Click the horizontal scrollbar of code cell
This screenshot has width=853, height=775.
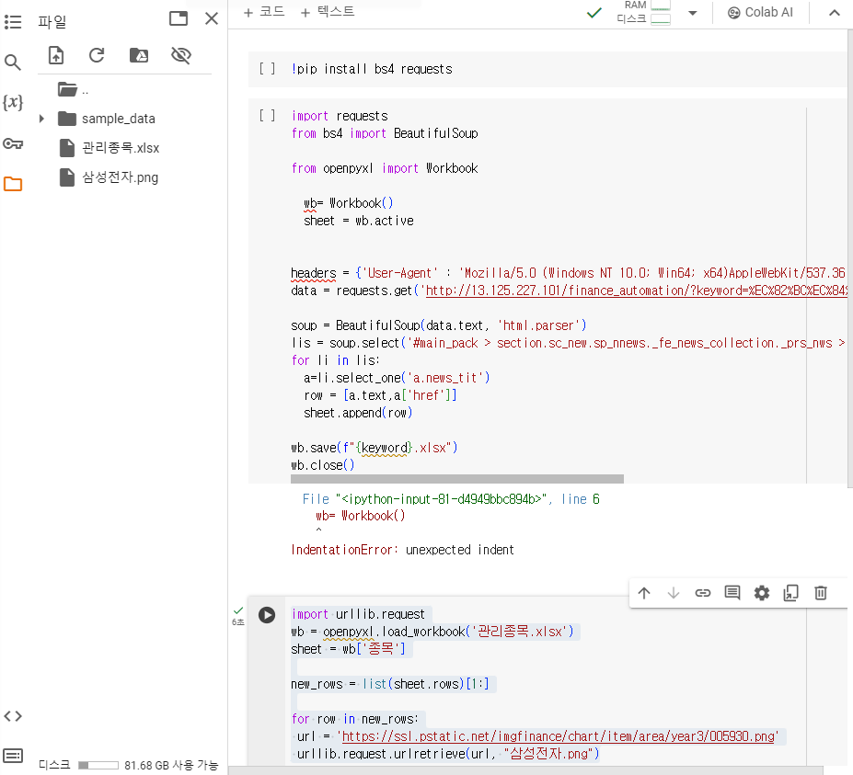click(457, 479)
